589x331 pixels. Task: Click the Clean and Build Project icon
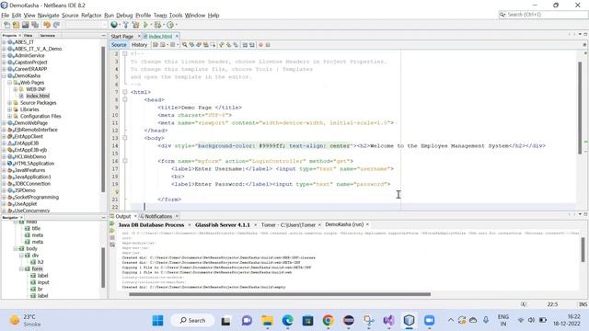(x=135, y=25)
